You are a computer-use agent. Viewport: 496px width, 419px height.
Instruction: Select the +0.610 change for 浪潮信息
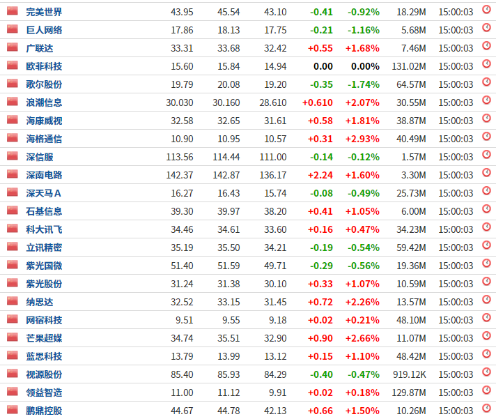point(317,102)
